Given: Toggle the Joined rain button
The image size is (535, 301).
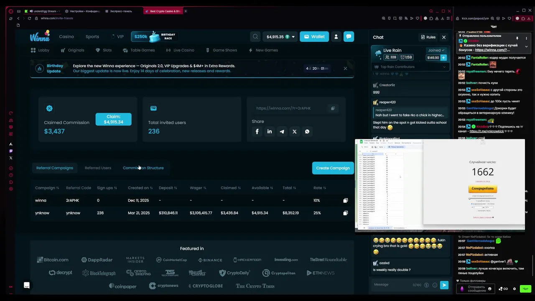Looking at the screenshot, I should (x=436, y=50).
